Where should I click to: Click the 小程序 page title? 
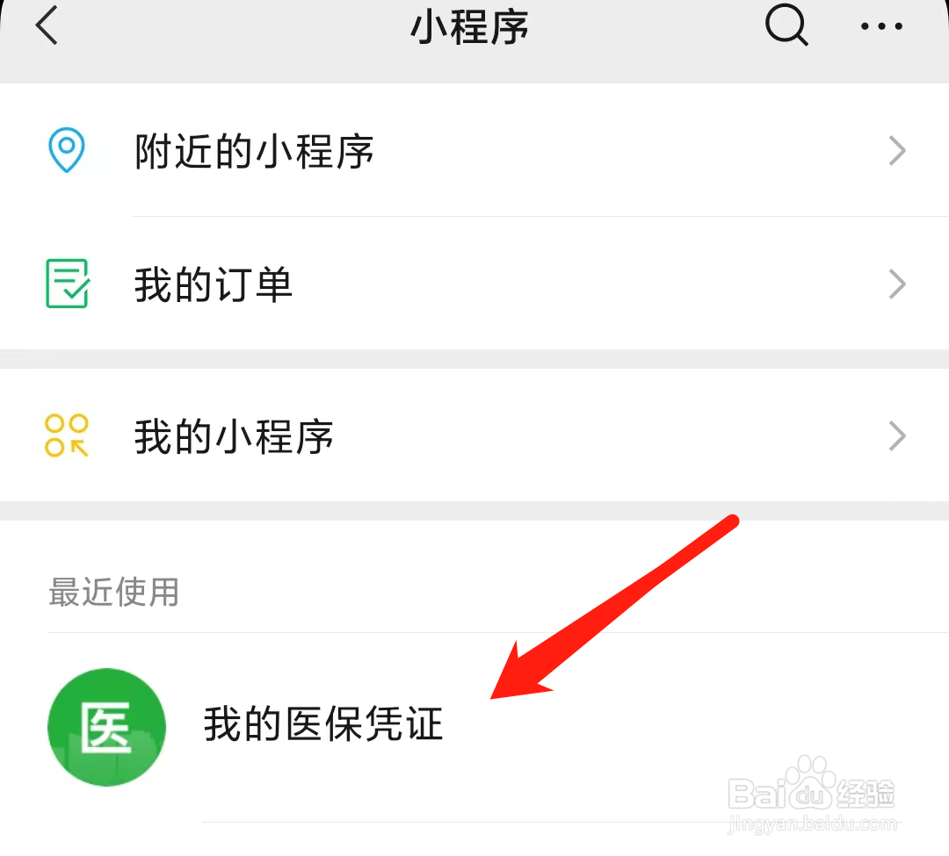click(x=469, y=27)
